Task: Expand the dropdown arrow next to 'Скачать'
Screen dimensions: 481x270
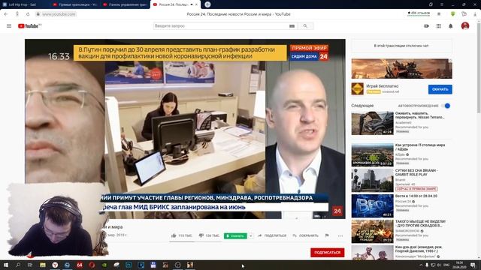Action: (x=250, y=236)
